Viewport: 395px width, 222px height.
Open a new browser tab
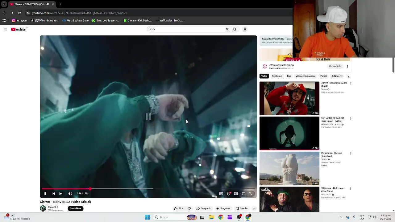[x=60, y=4]
